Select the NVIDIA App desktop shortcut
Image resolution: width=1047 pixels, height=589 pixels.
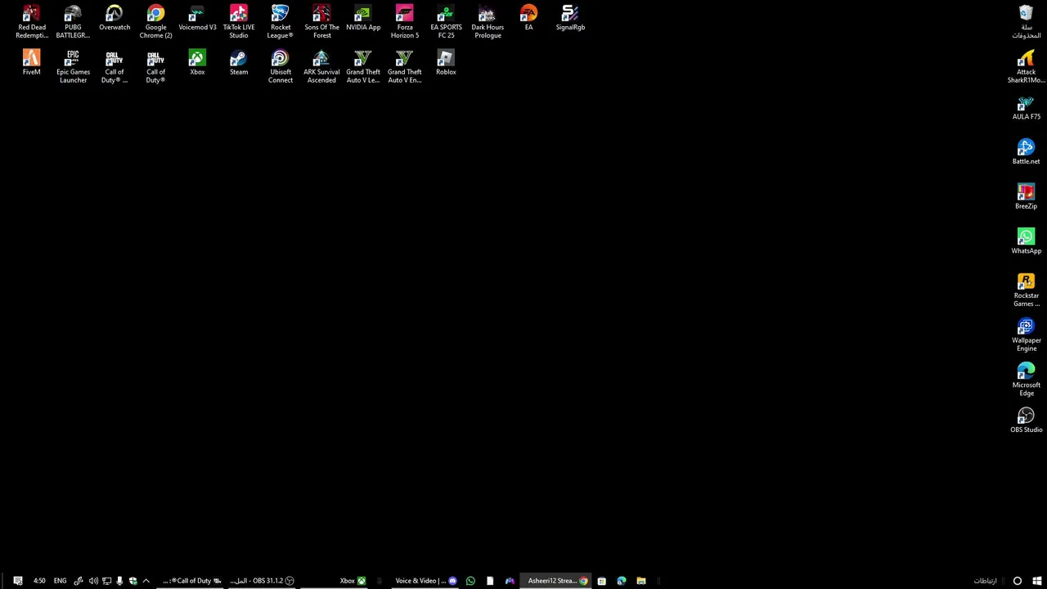tap(363, 18)
